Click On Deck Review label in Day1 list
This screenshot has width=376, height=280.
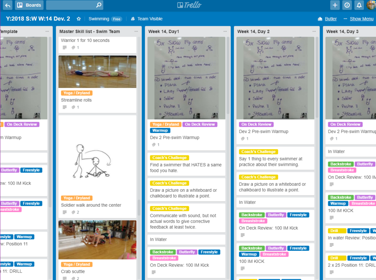200,124
